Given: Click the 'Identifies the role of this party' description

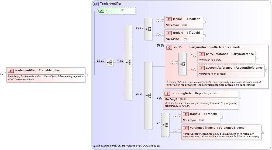Looking at the screenshot, I should point(201,104).
